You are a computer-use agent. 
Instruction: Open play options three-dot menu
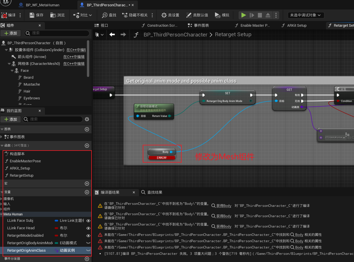pos(276,15)
